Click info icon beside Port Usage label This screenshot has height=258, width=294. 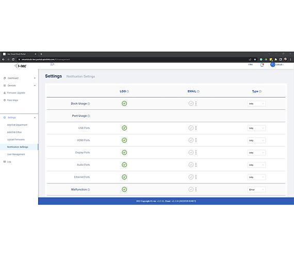click(89, 116)
